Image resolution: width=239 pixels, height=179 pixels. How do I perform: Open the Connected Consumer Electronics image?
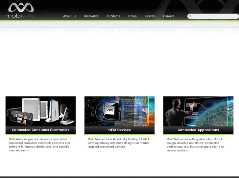click(x=40, y=111)
